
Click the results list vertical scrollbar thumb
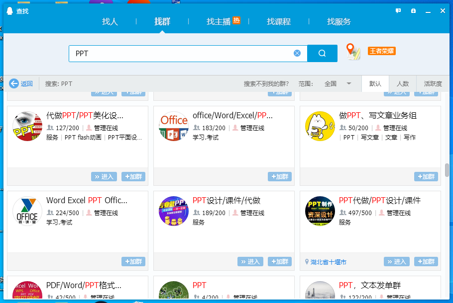pos(447,170)
